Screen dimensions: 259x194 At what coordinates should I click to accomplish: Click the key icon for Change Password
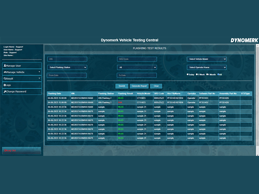point(5,92)
